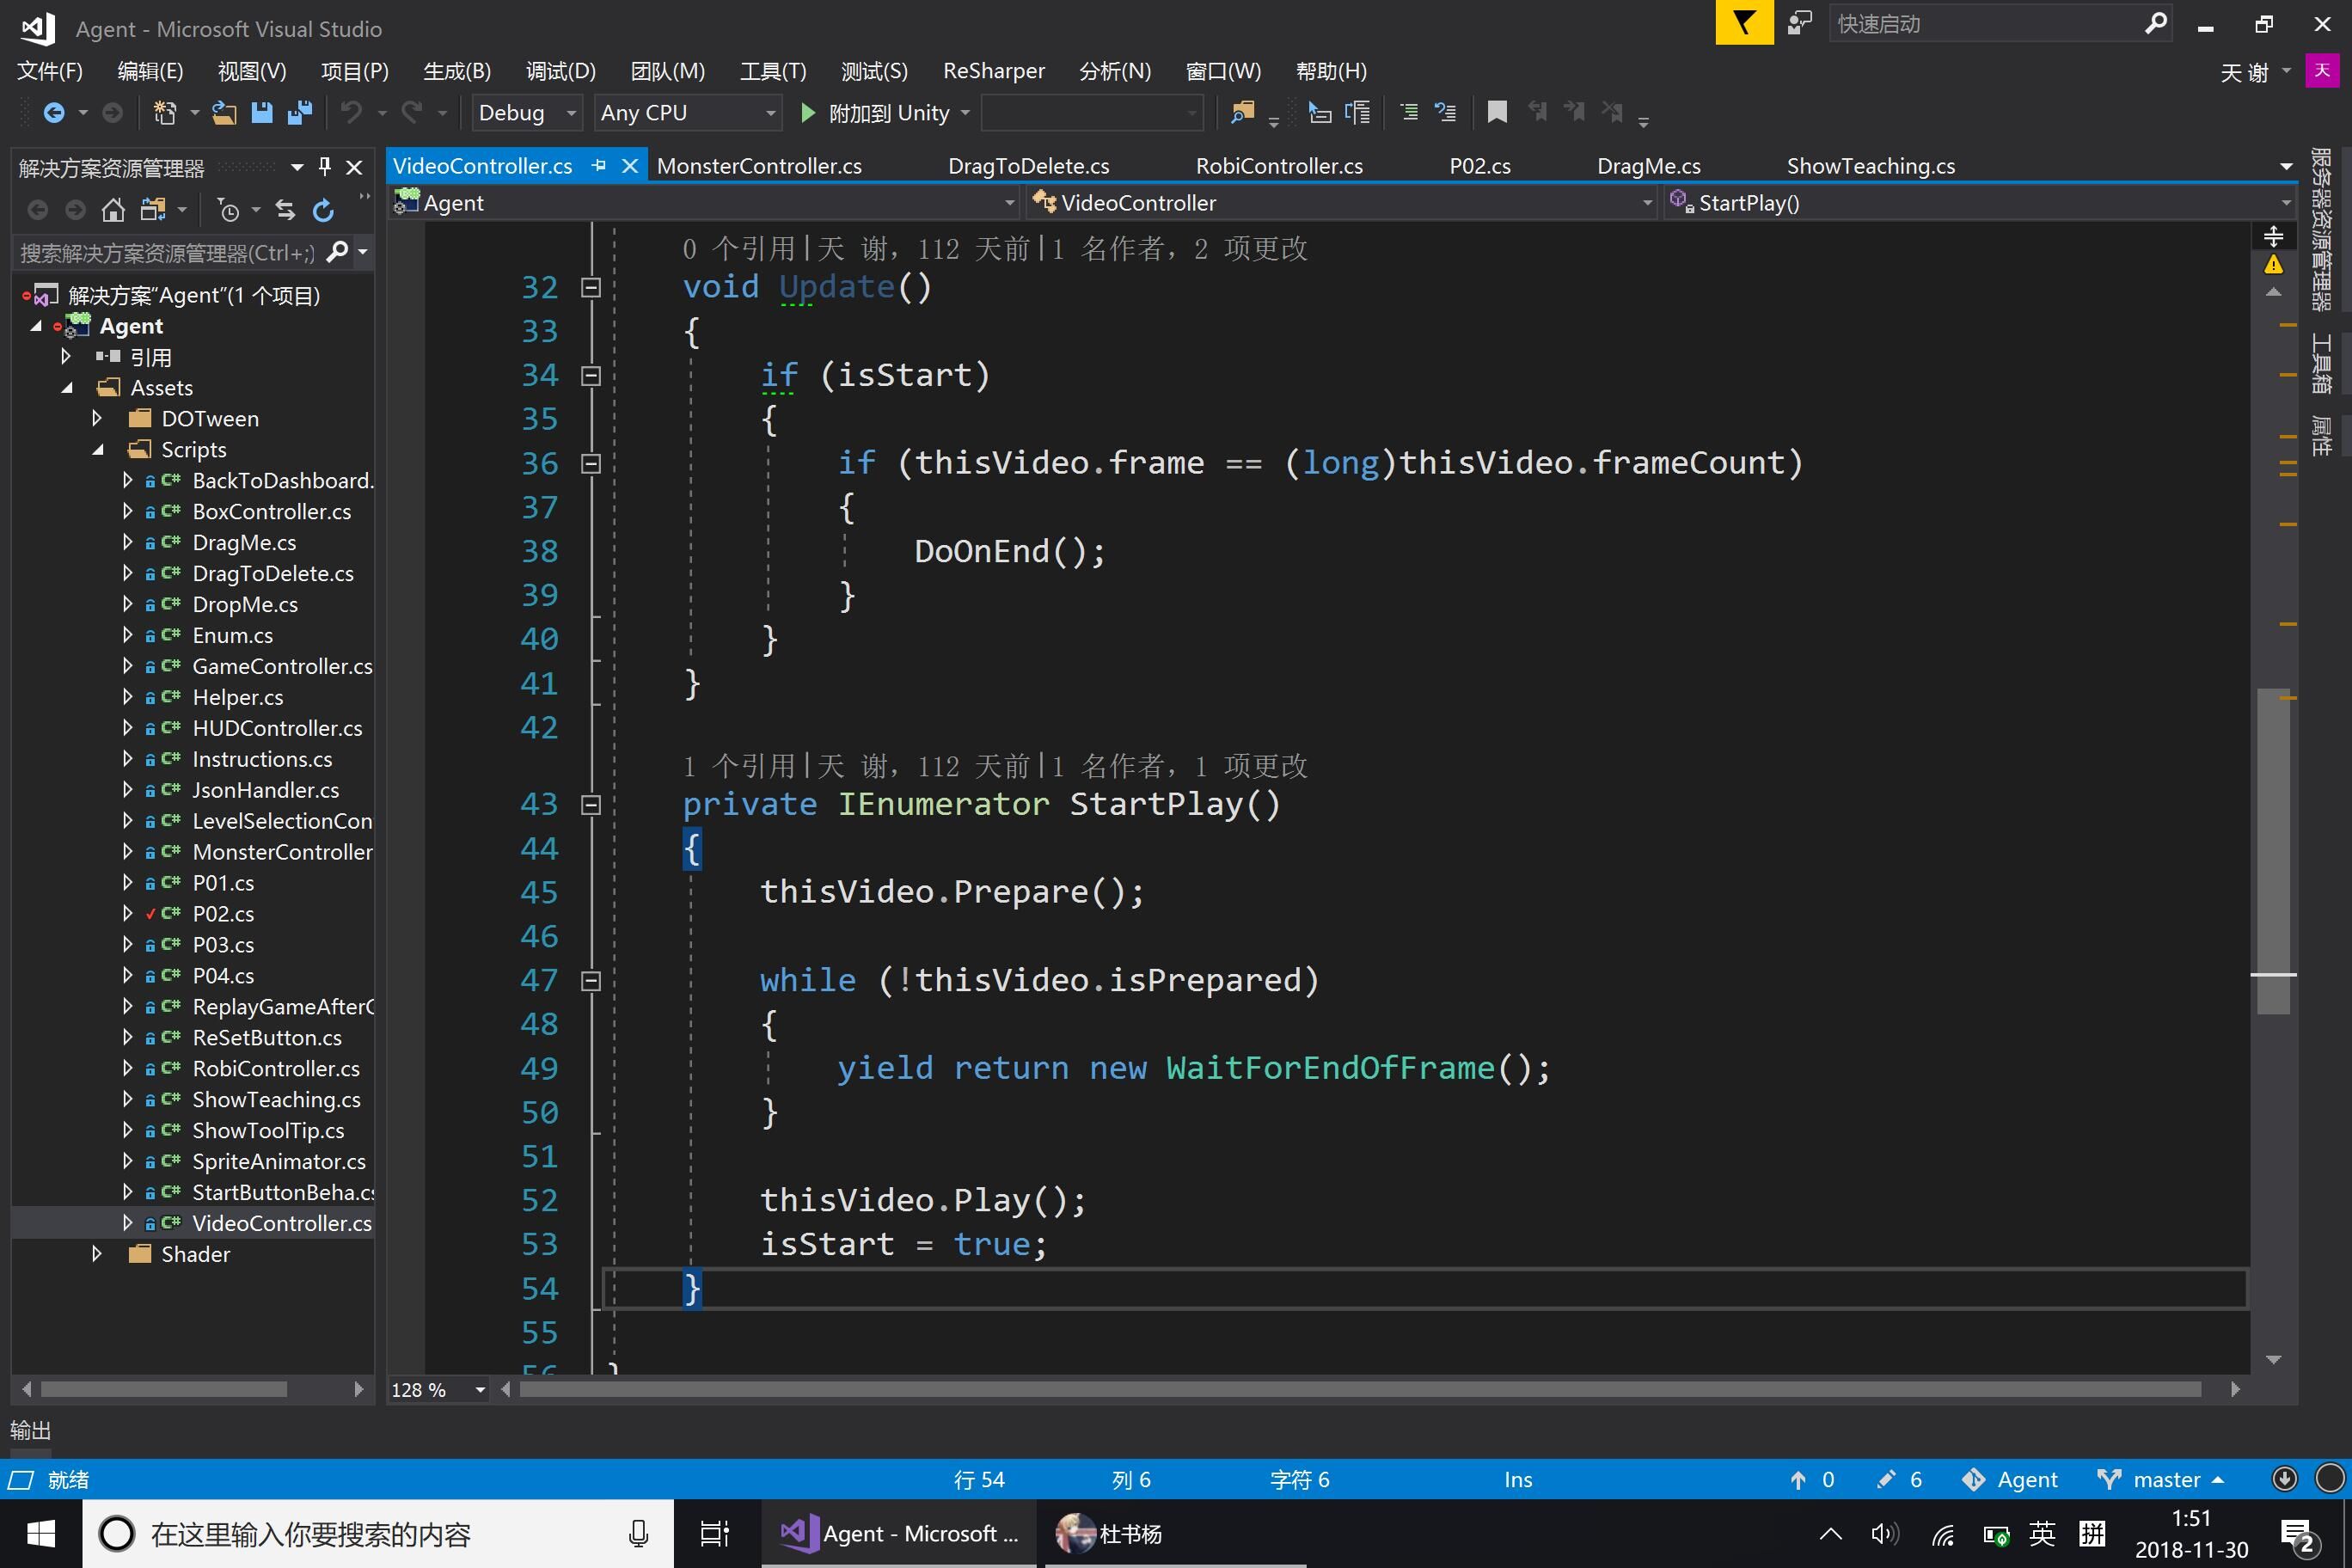
Task: Expand the Shader folder node
Action: 97,1254
